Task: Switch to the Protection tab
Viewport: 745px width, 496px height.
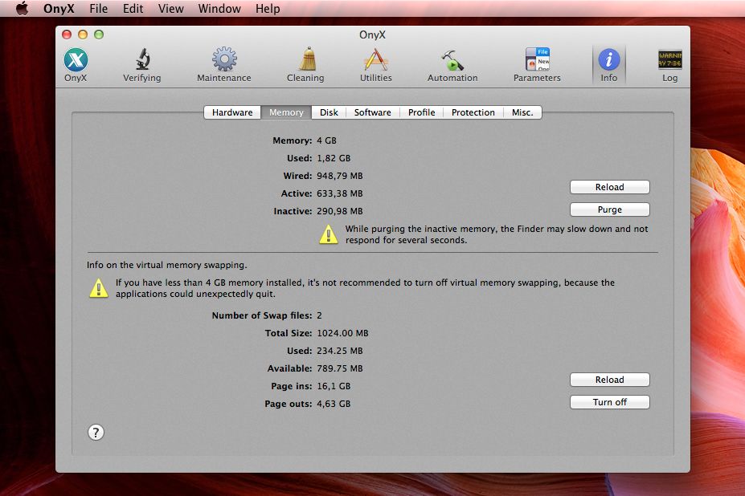Action: tap(473, 112)
